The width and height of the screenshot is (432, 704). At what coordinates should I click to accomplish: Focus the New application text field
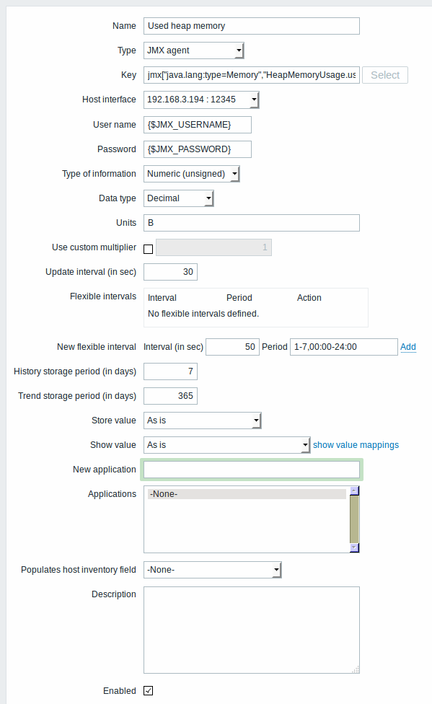tap(252, 470)
